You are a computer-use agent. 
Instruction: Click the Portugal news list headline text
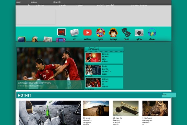105,82
